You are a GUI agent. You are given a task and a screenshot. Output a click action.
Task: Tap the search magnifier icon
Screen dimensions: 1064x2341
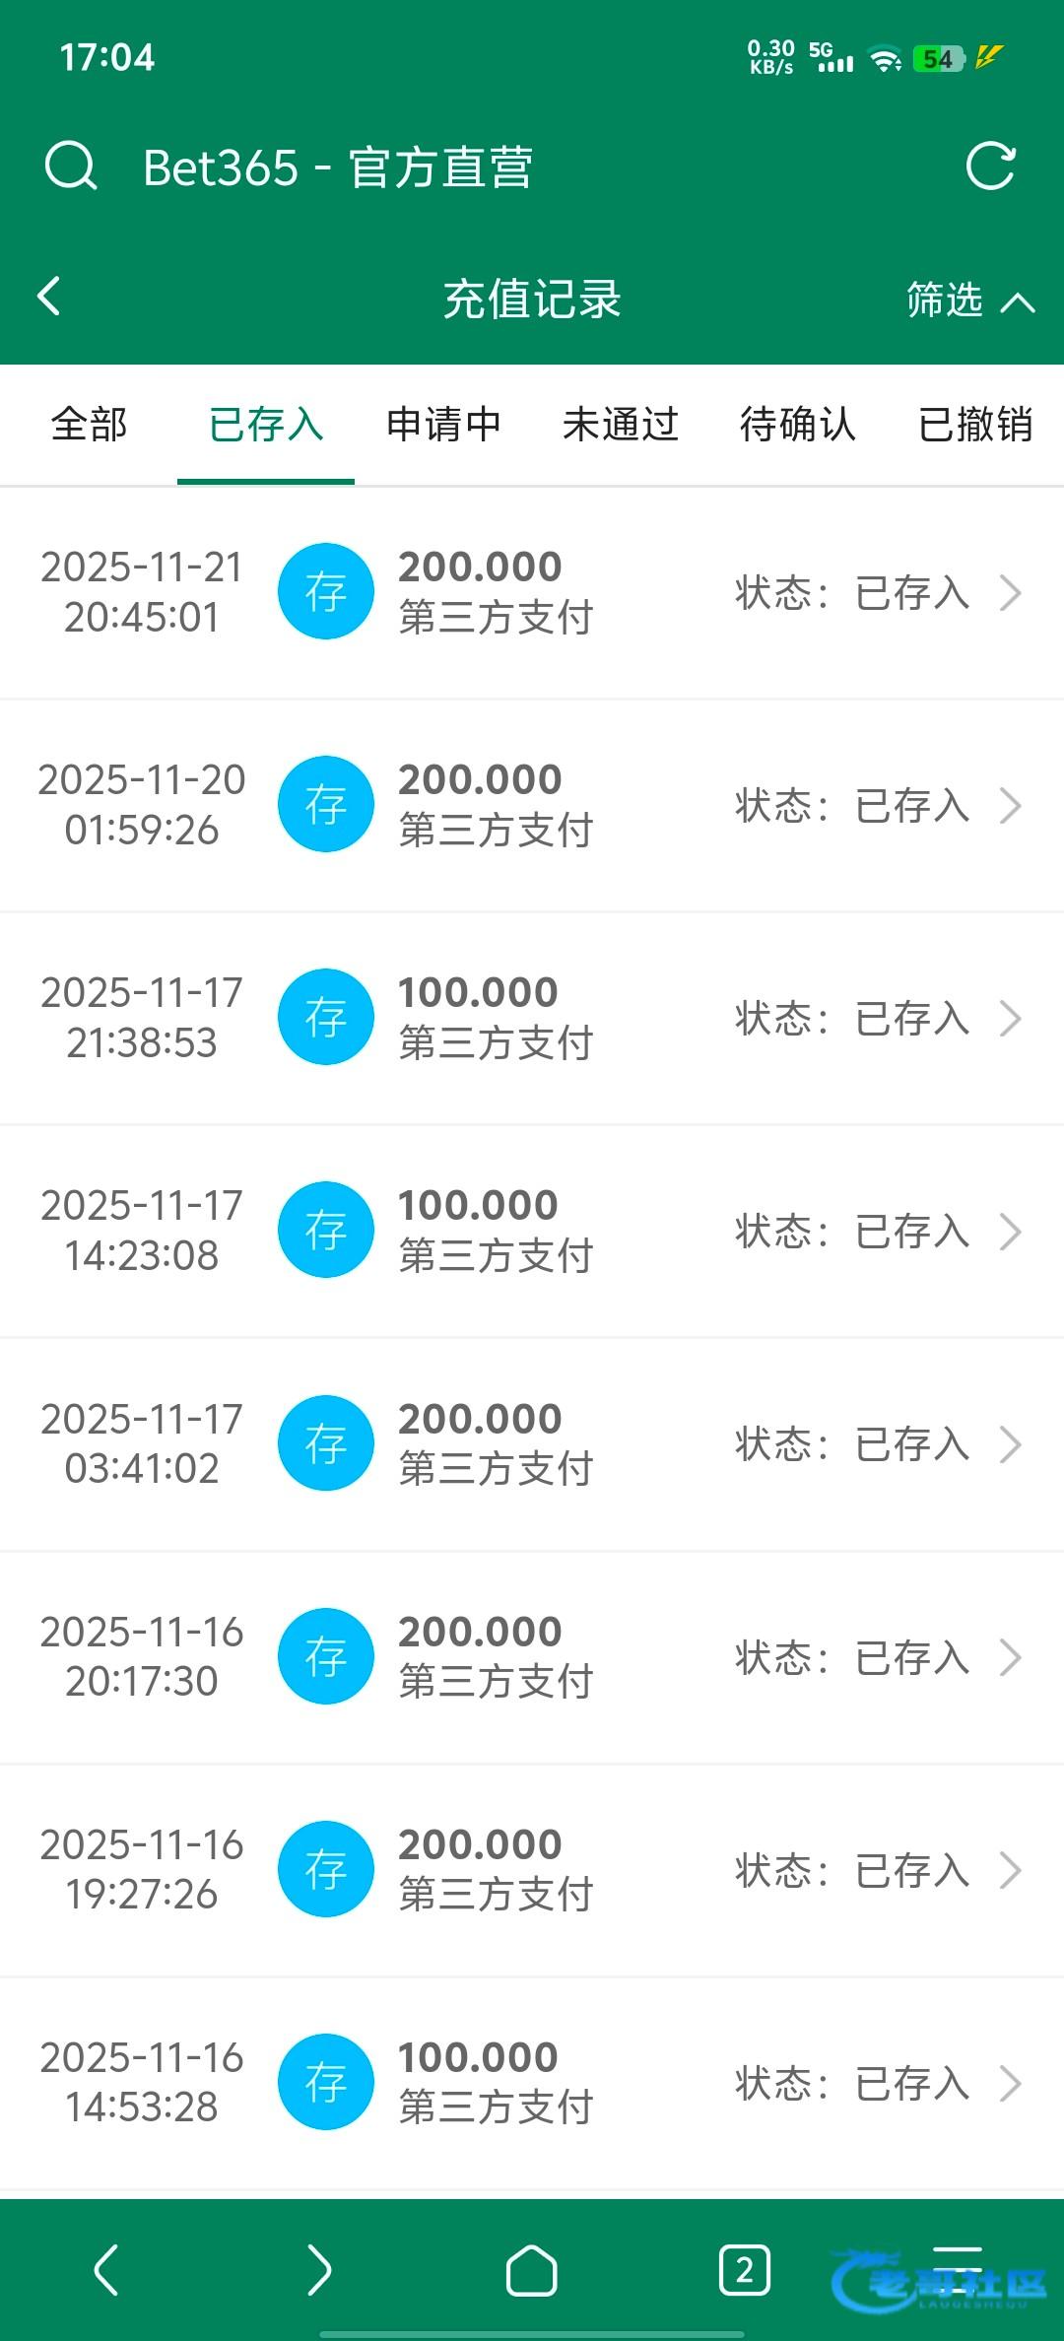click(71, 166)
